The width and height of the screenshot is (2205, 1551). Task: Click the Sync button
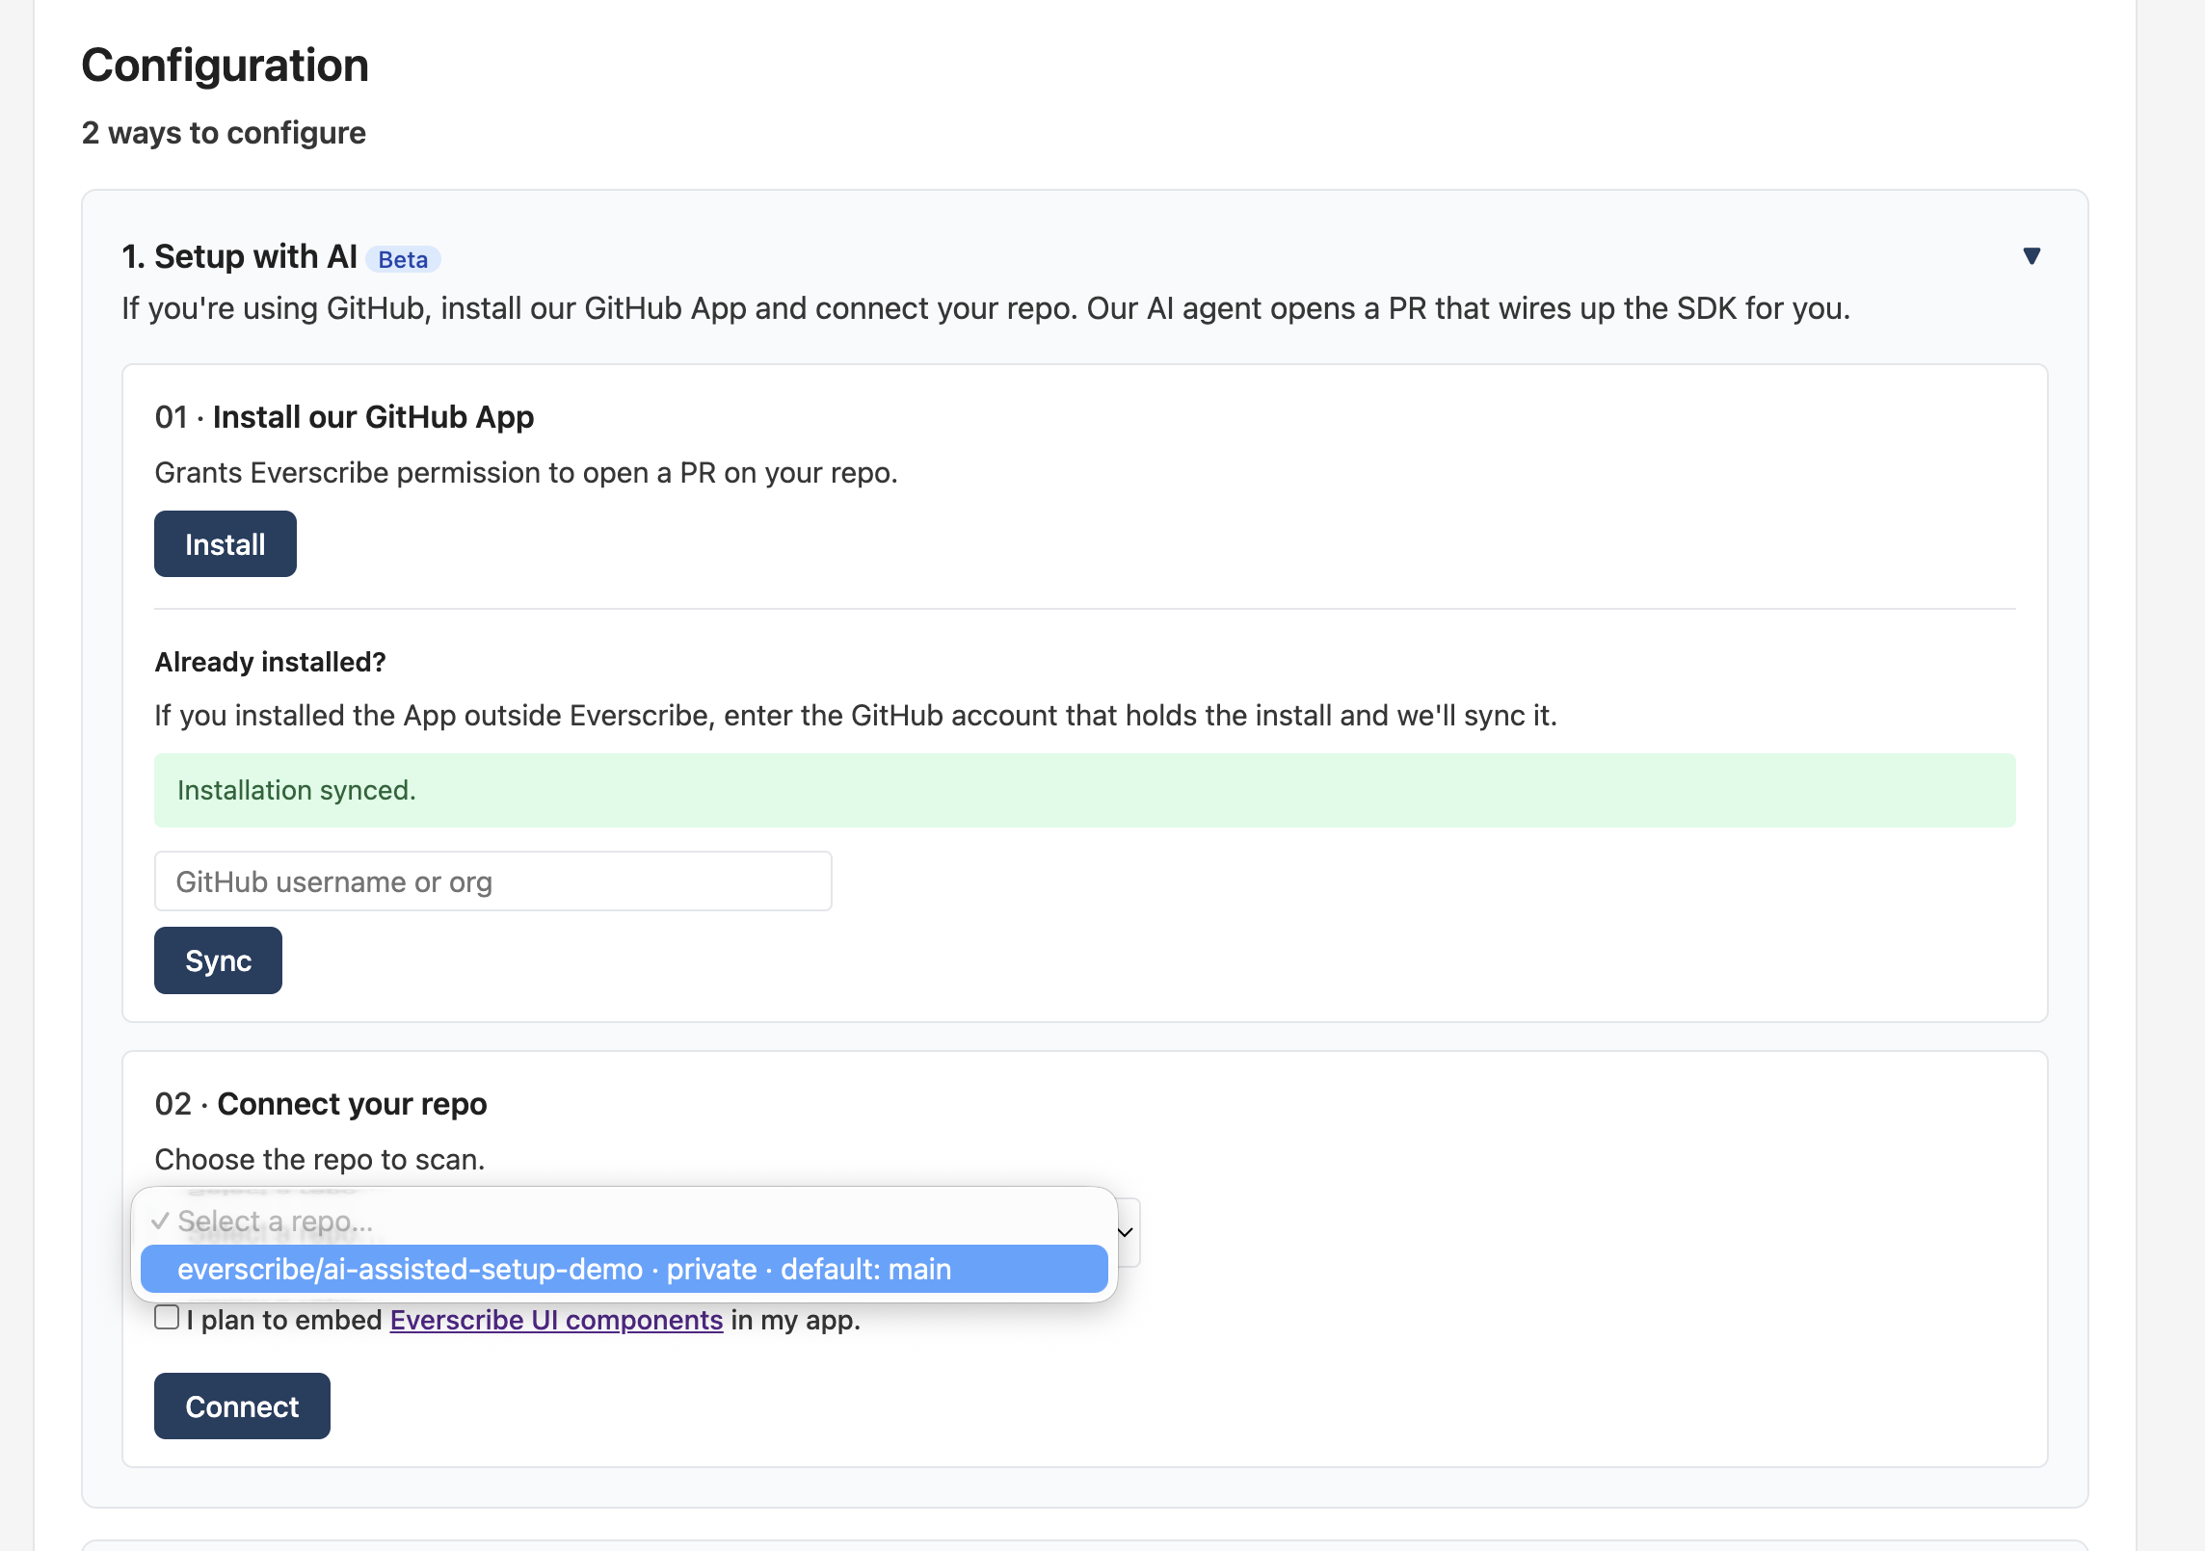click(x=218, y=960)
